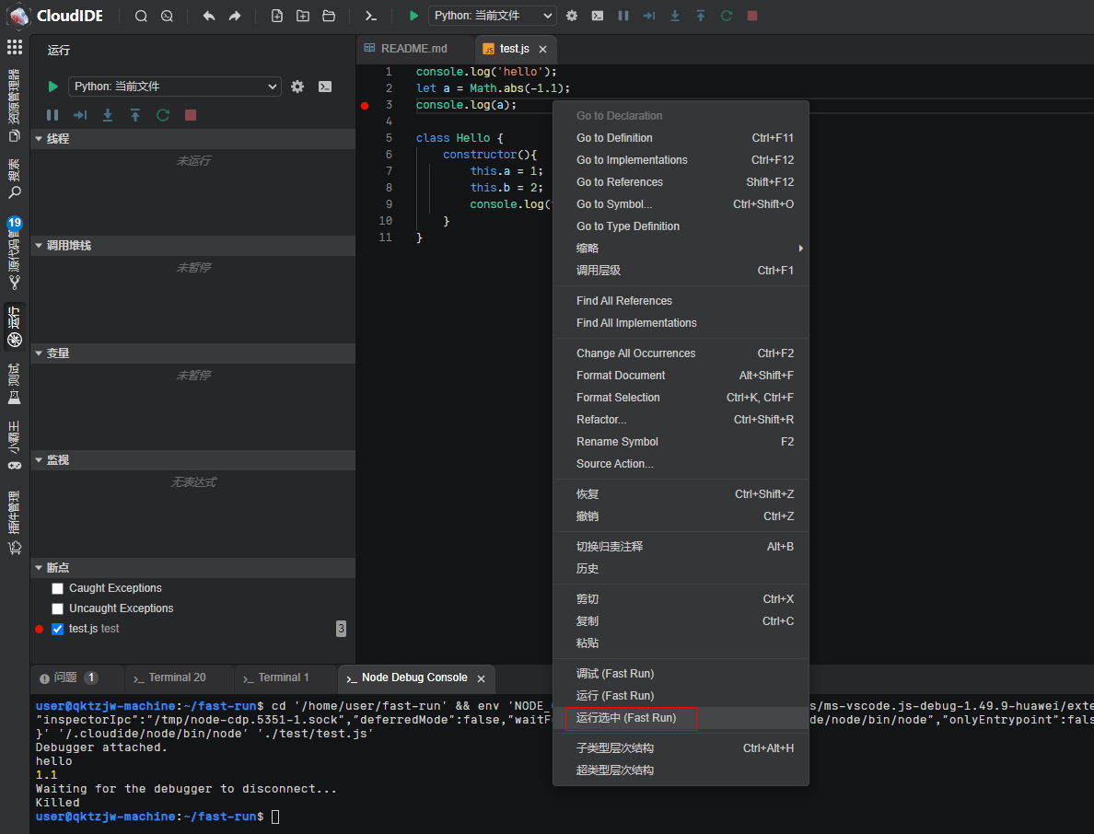This screenshot has height=834, width=1094.
Task: Click the red breakpoint dot on line 3
Action: 365,106
